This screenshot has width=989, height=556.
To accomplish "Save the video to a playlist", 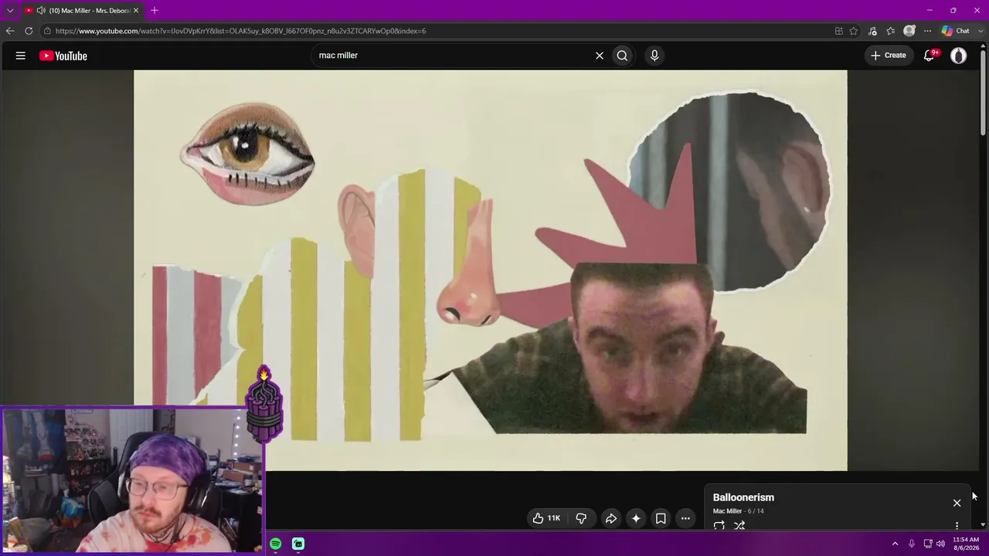I will click(661, 518).
